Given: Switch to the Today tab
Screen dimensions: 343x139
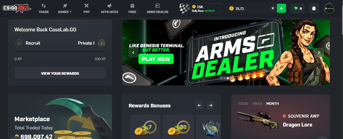Looking at the screenshot, I should click(243, 104).
